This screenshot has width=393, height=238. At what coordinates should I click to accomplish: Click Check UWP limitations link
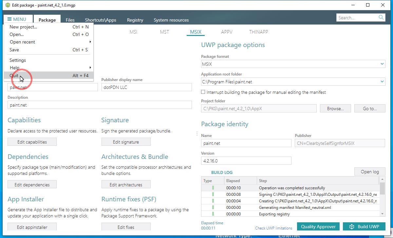(273, 228)
